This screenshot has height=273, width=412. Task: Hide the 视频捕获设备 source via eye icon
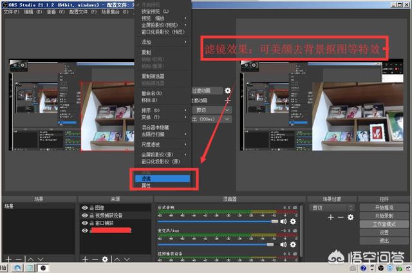point(85,215)
